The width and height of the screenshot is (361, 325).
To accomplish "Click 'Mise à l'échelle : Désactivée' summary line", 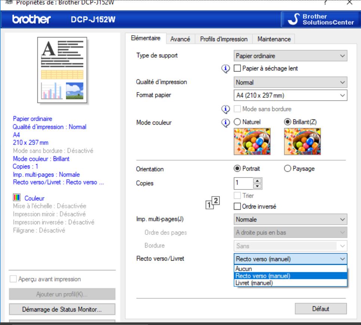I will pyautogui.click(x=50, y=206).
